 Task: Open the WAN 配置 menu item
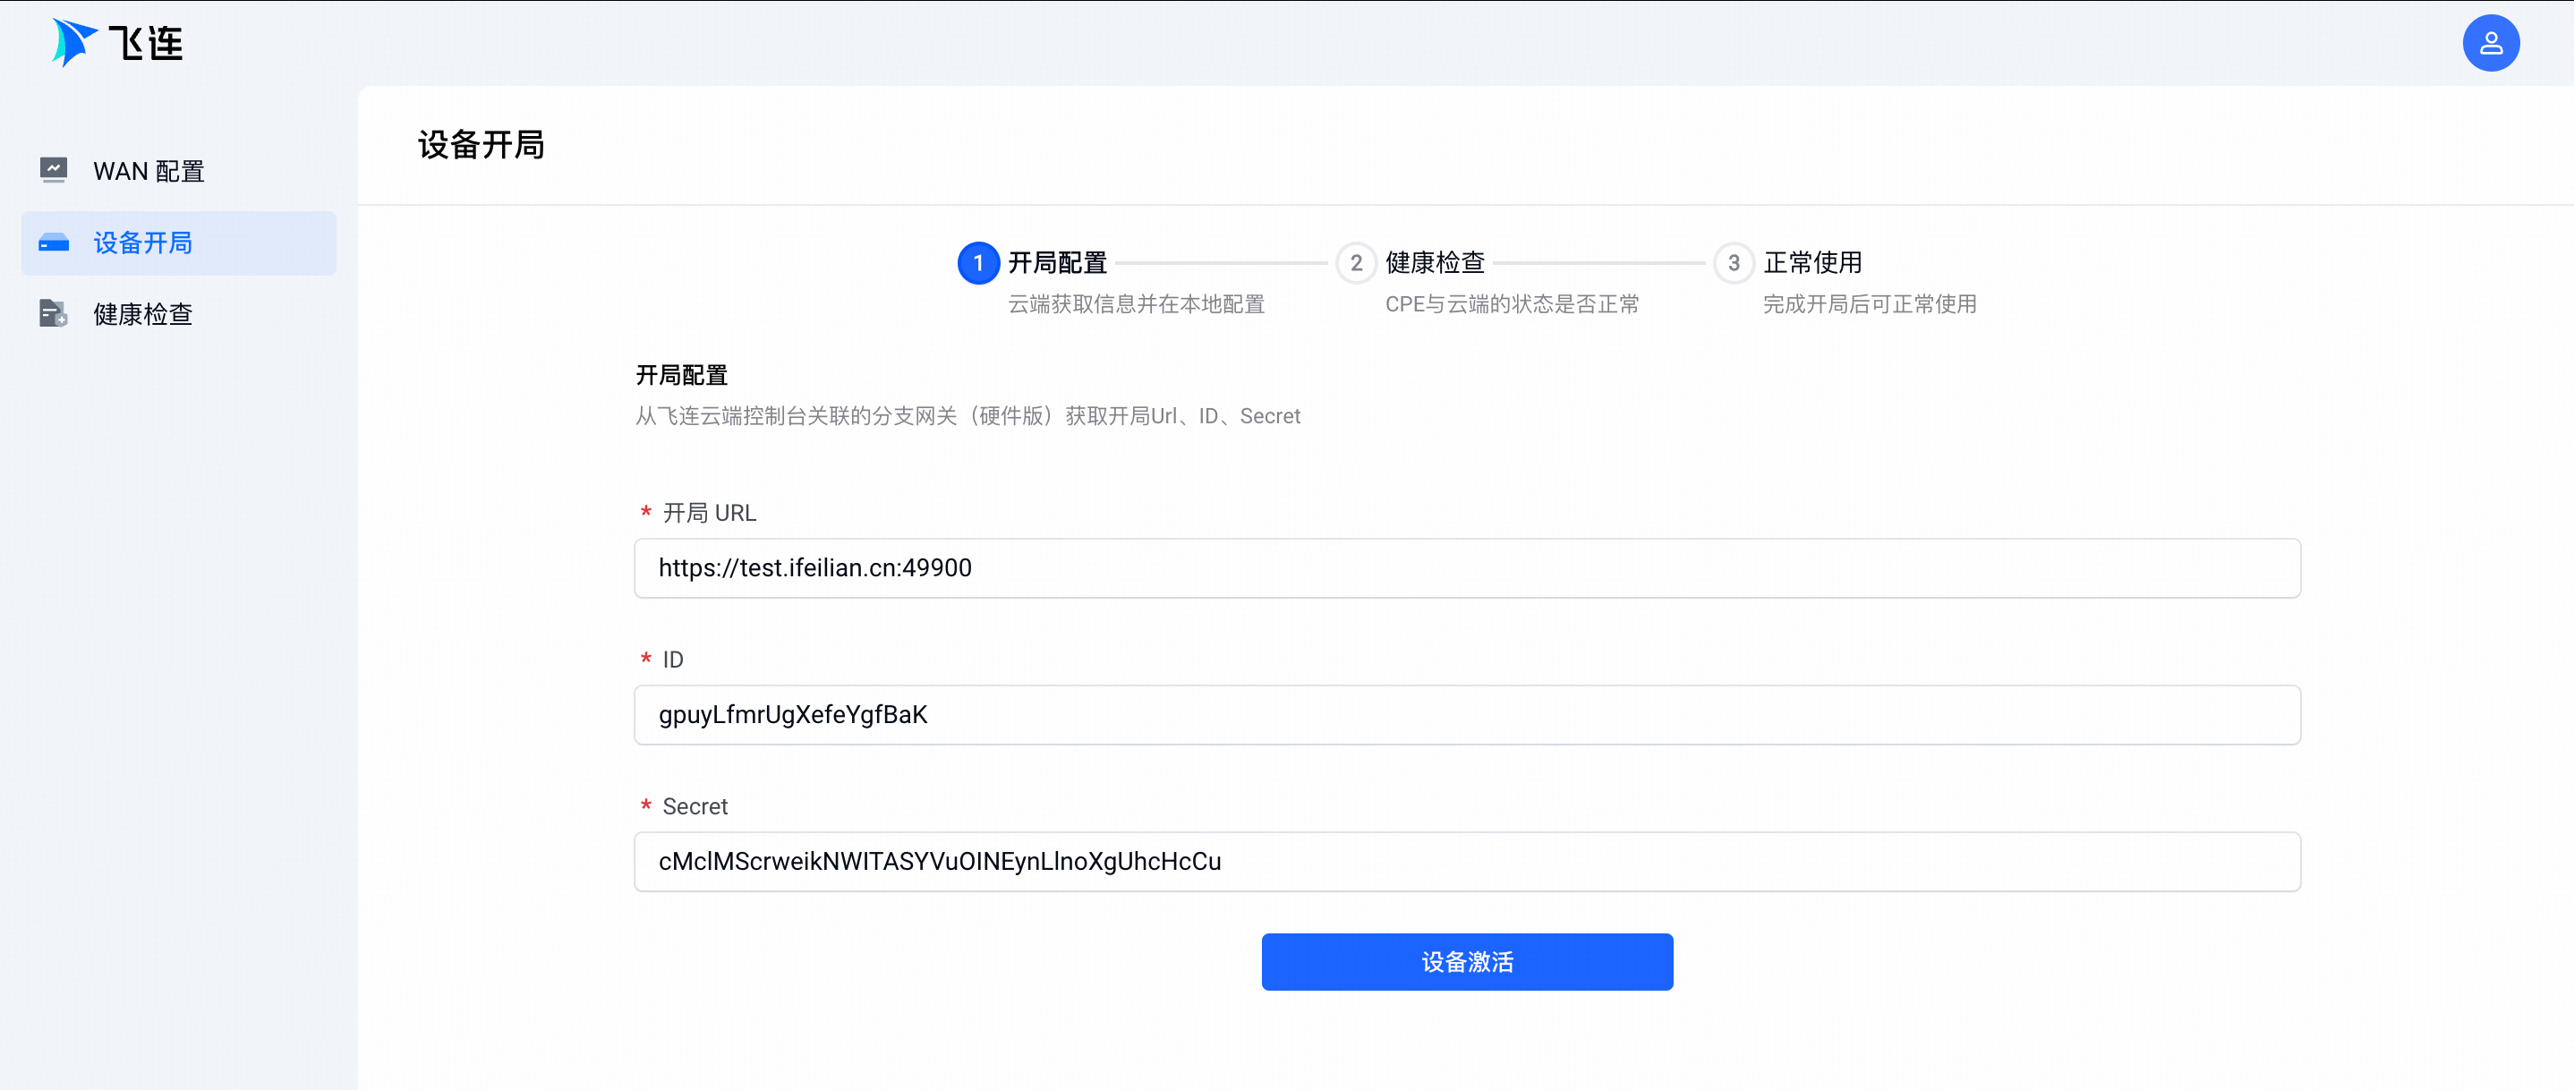pos(179,171)
